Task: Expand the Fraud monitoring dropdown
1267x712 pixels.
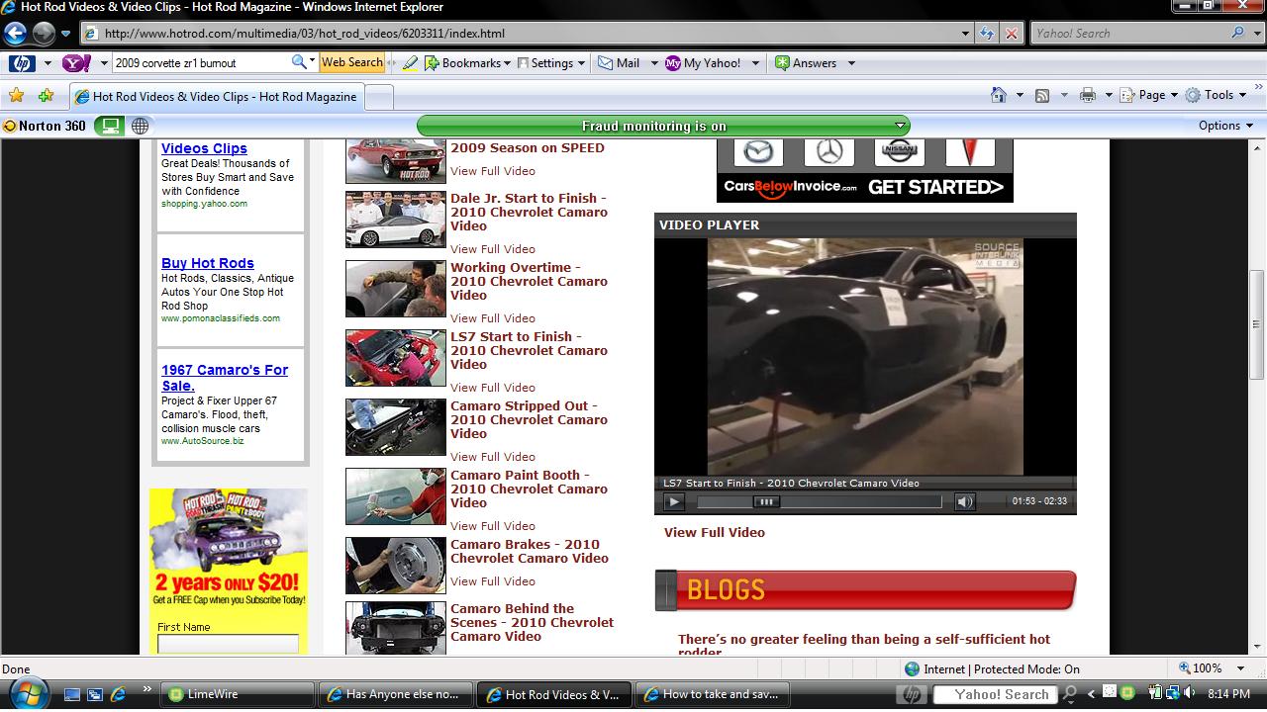Action: point(900,126)
